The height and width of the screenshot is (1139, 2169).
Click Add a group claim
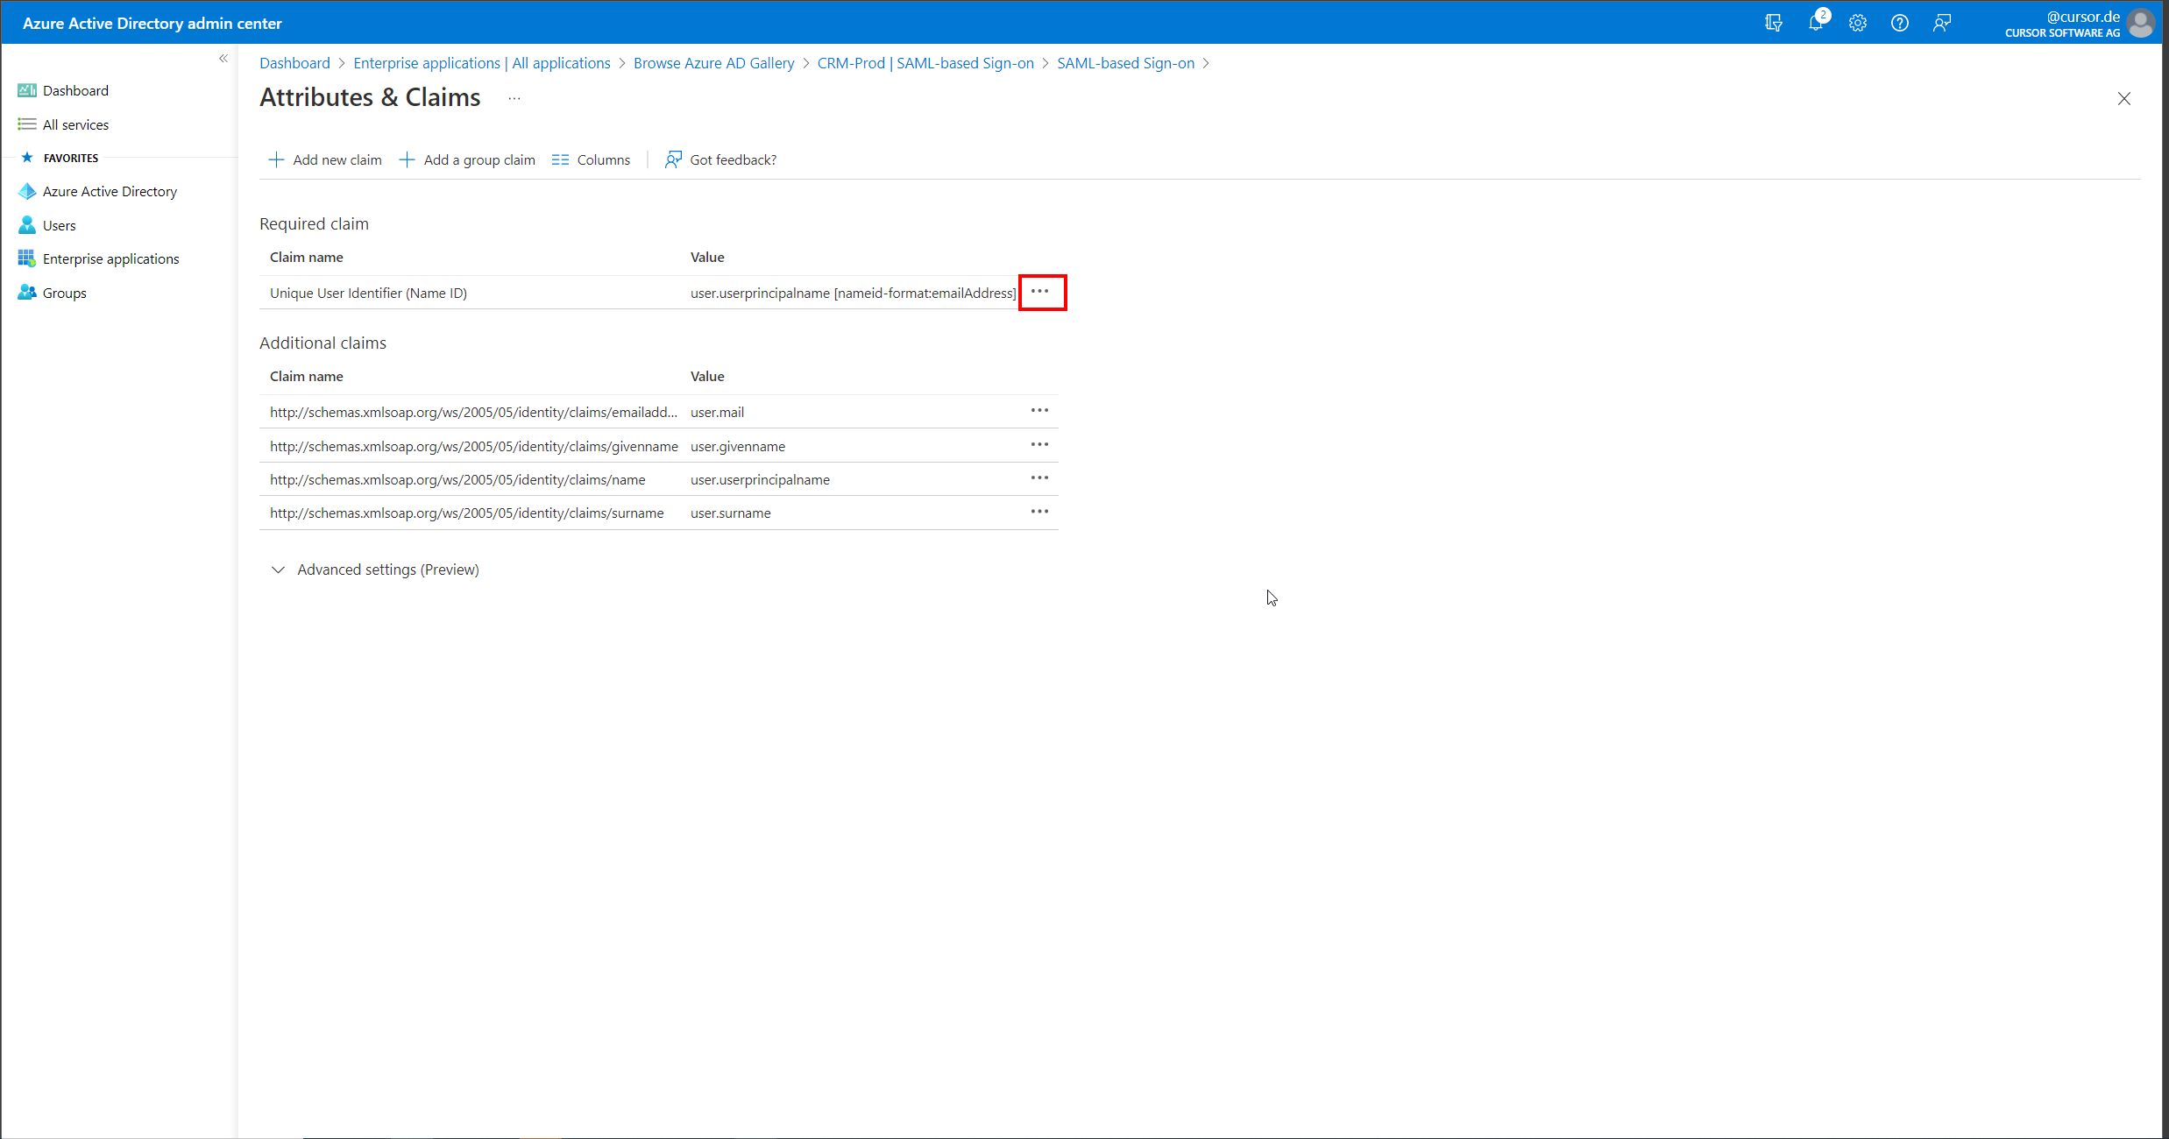(467, 159)
